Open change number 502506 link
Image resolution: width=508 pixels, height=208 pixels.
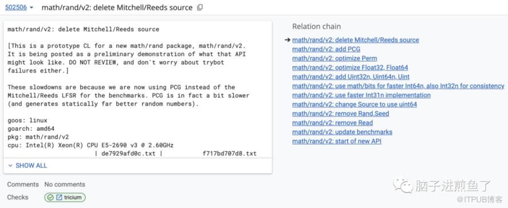(x=15, y=7)
